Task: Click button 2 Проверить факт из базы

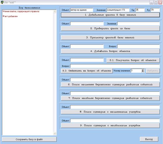Action: point(110,29)
